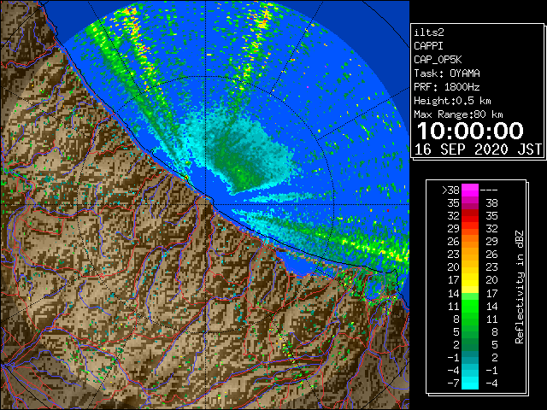Click the yellow 17-20 dBZ swatch

click(470, 280)
